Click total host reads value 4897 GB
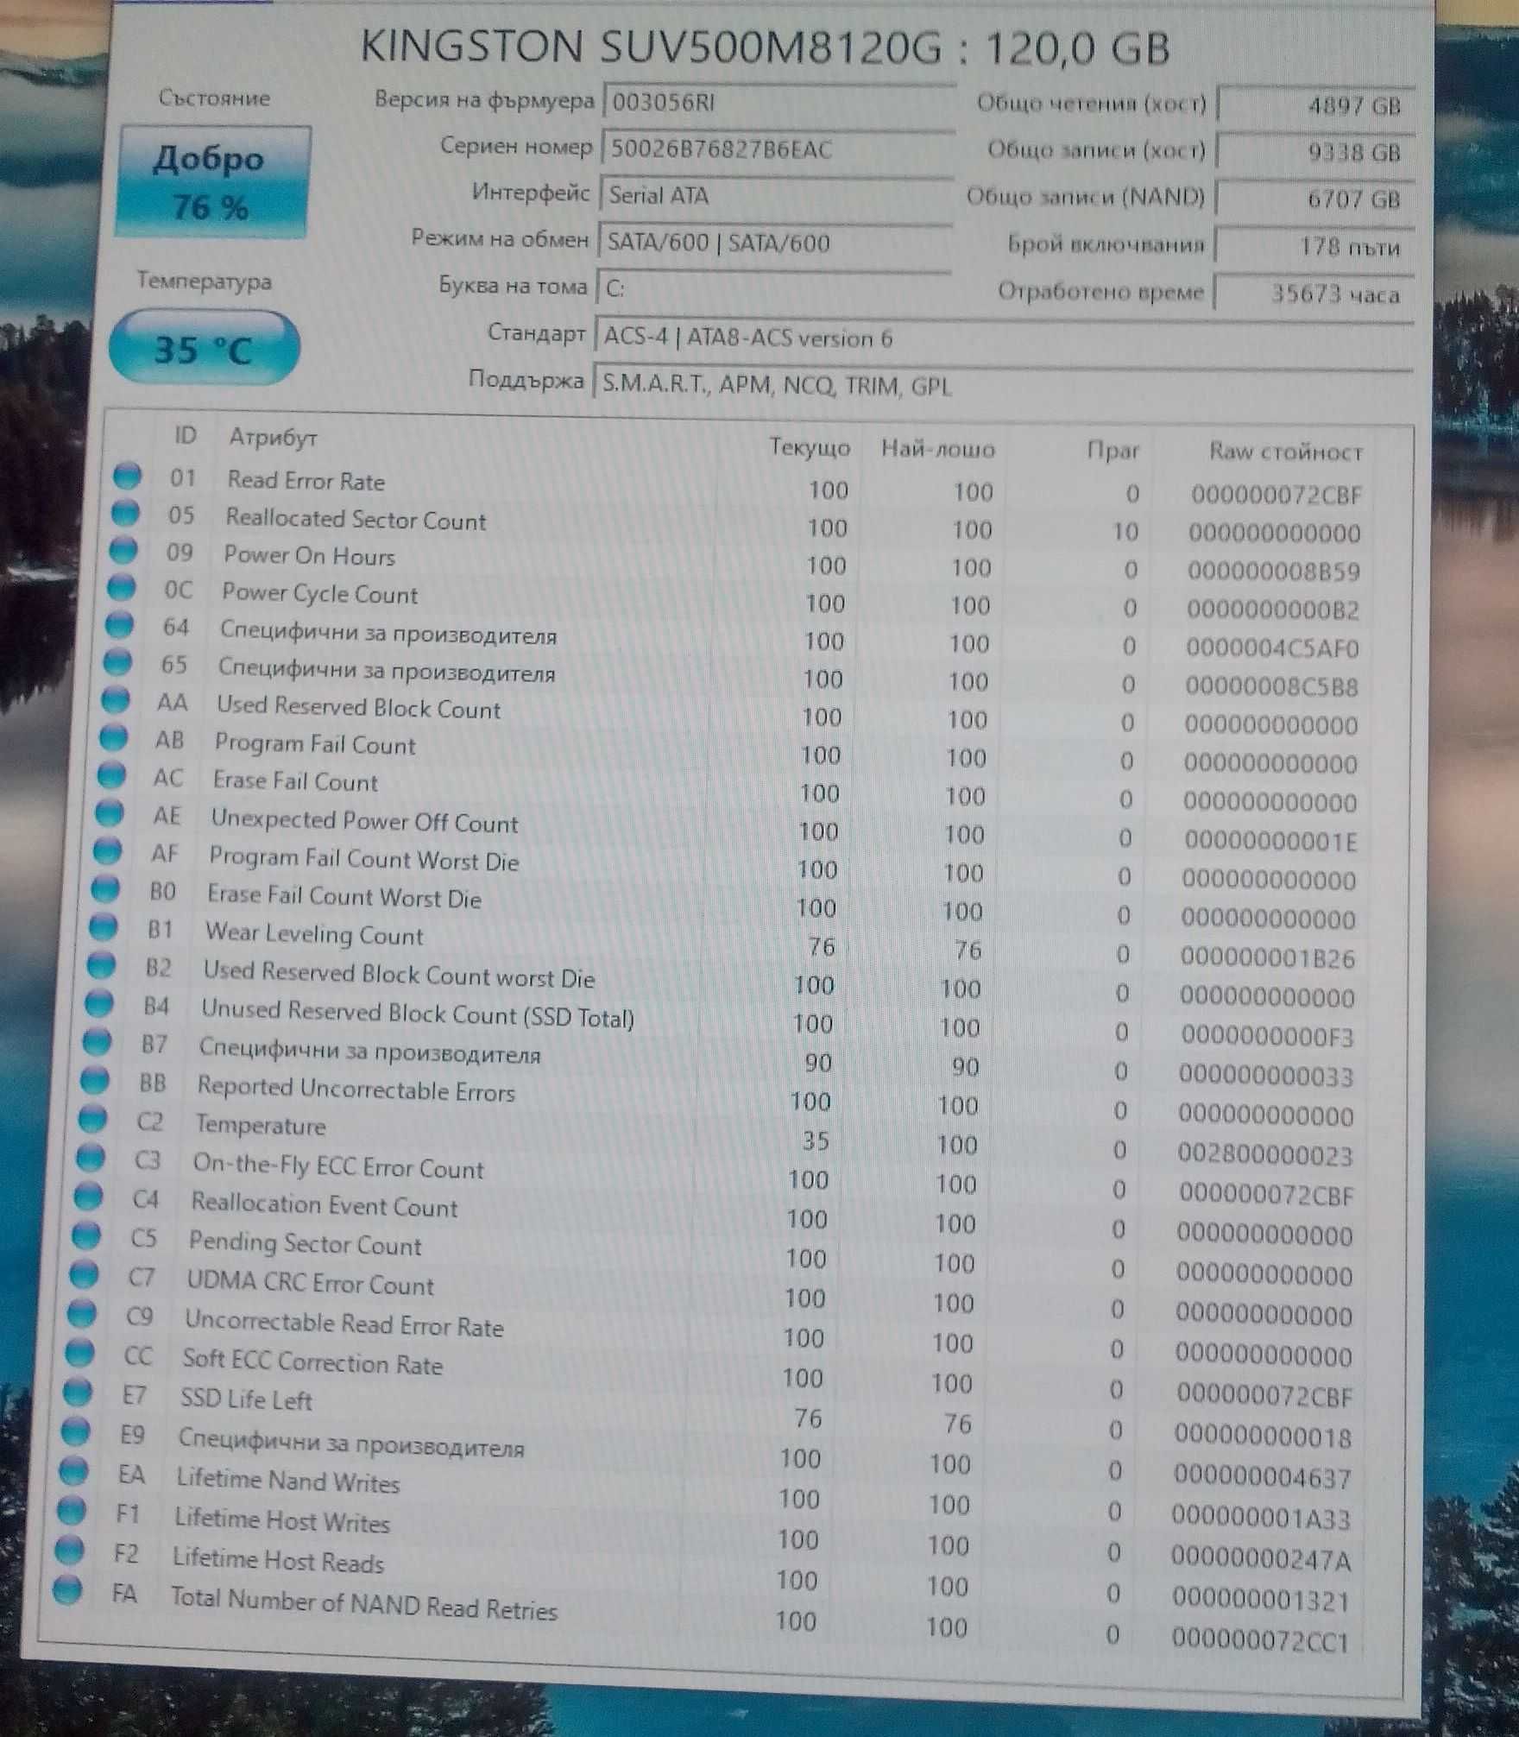 (1316, 105)
